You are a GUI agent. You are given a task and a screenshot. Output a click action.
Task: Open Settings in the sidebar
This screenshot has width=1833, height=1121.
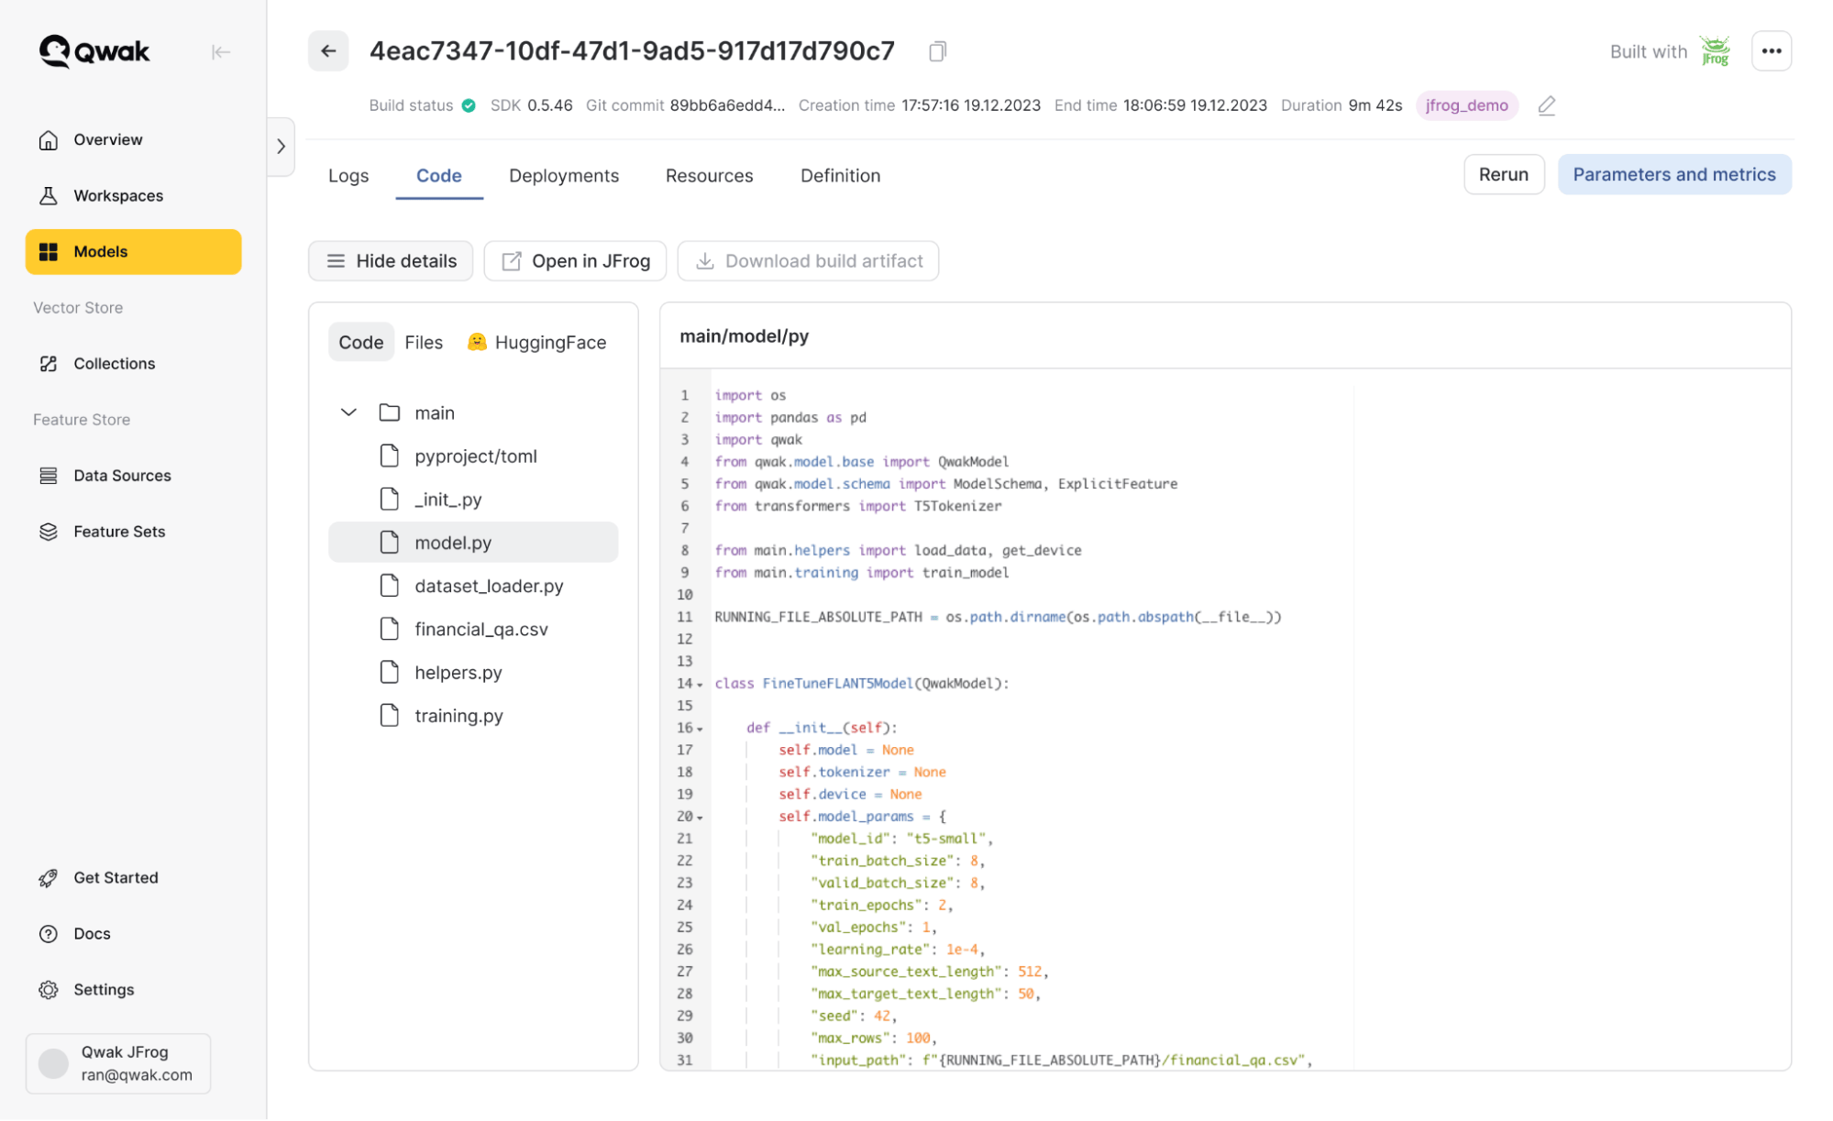coord(133,989)
